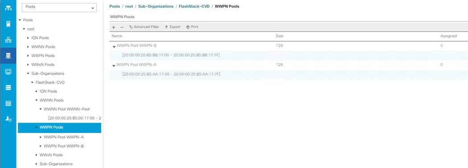468x168 pixels.
Task: Click WWPN Pool WWPN-B name in table
Action: 136,46
